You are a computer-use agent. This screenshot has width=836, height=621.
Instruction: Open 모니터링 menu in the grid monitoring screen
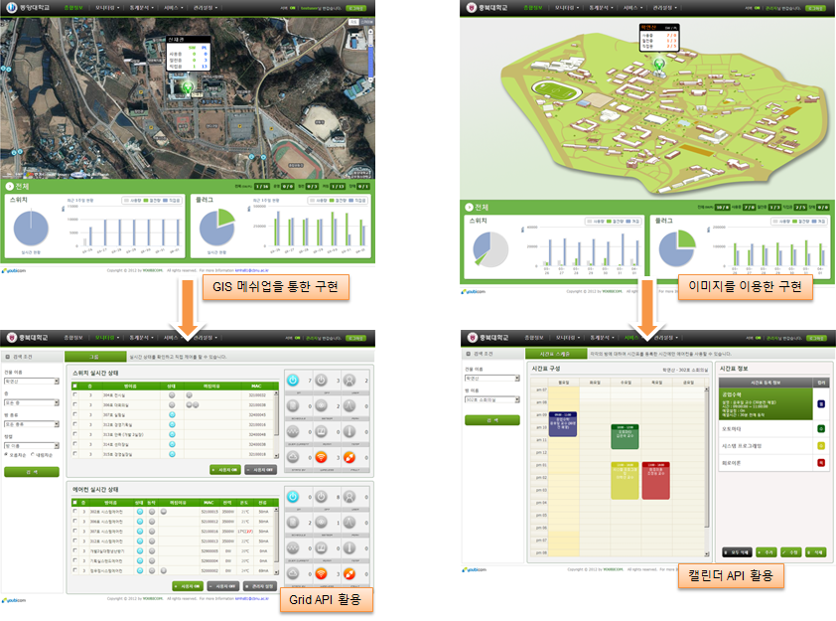[106, 338]
